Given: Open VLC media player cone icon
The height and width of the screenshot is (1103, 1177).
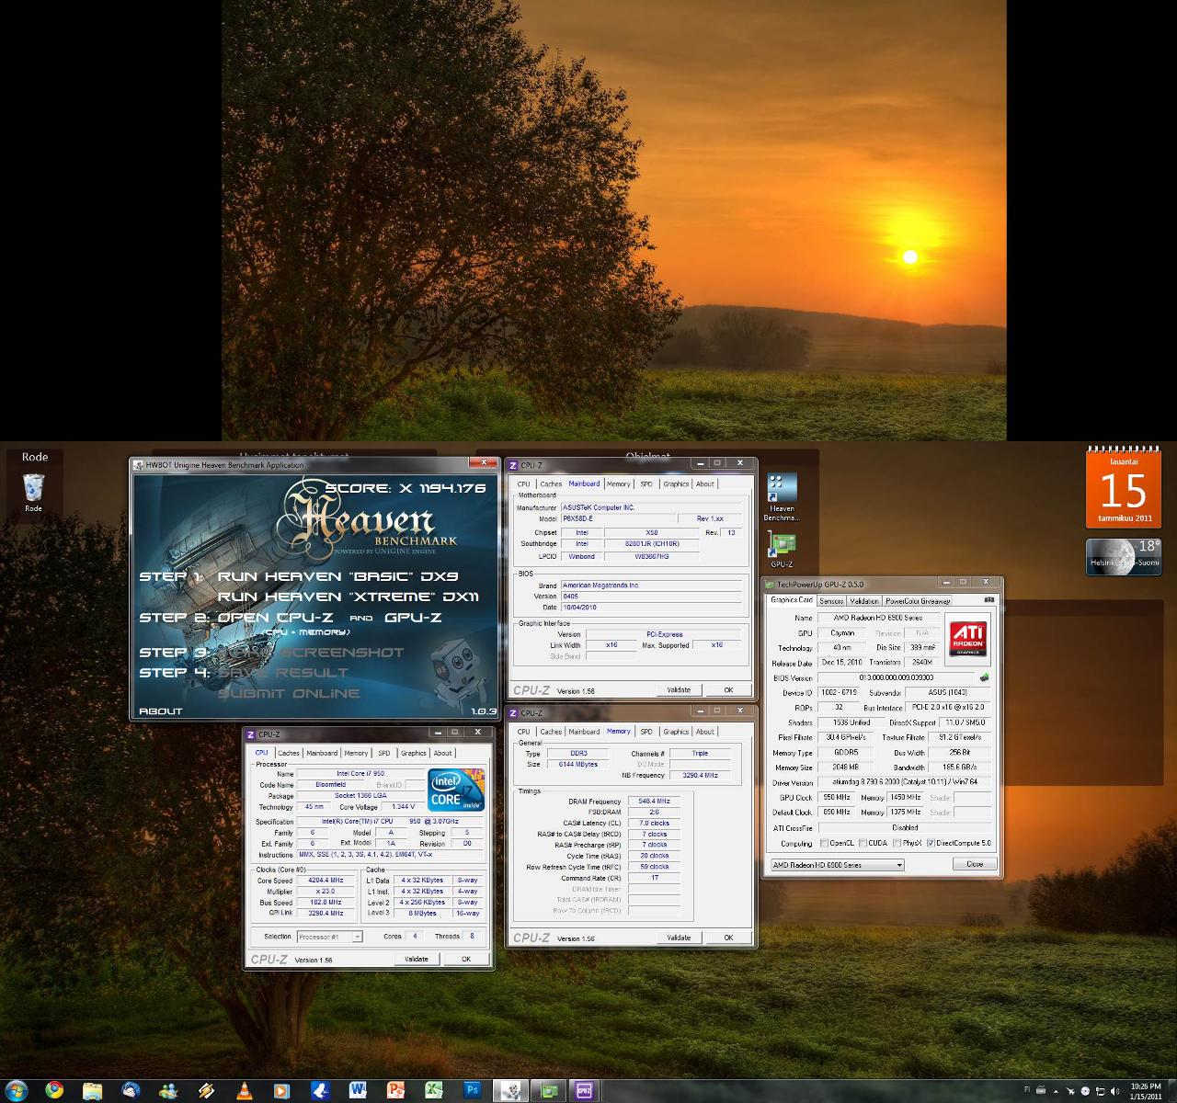Looking at the screenshot, I should pos(245,1090).
